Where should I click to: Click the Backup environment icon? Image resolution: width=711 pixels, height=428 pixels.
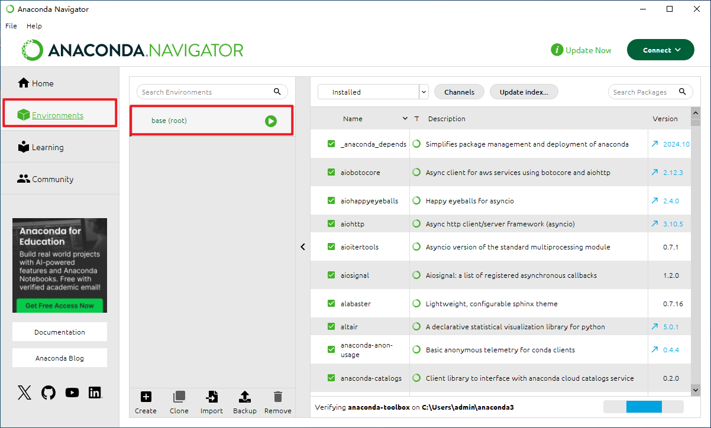[x=245, y=397]
